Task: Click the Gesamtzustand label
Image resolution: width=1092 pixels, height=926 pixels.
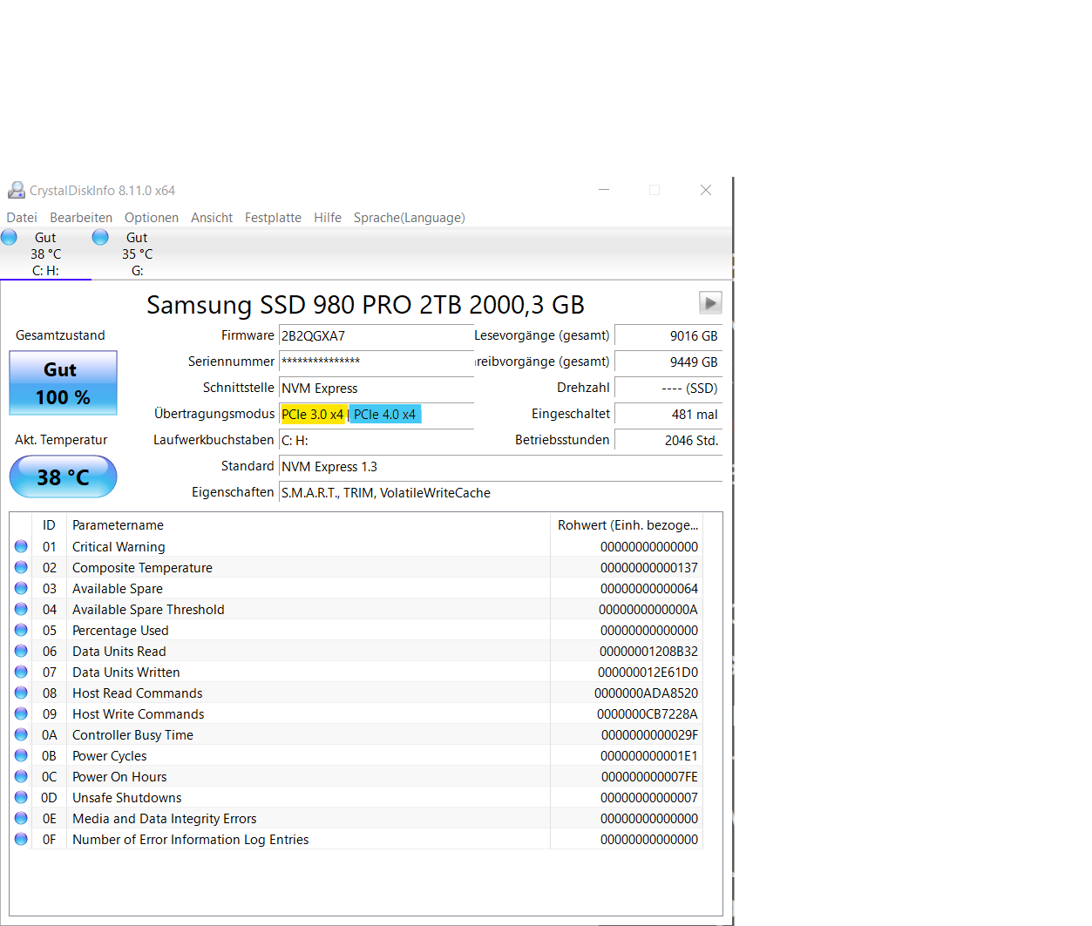Action: pyautogui.click(x=60, y=335)
